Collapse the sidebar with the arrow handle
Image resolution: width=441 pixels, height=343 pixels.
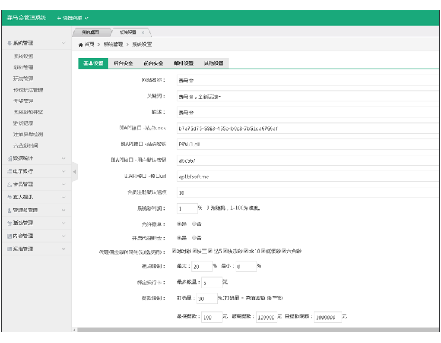pos(74,171)
